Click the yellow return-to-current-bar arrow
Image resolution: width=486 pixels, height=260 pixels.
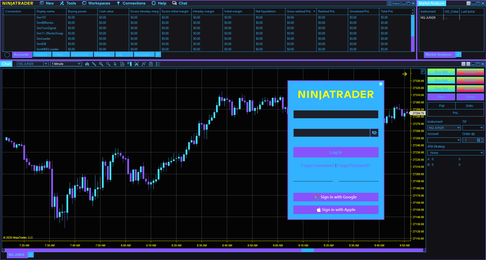coord(405,74)
